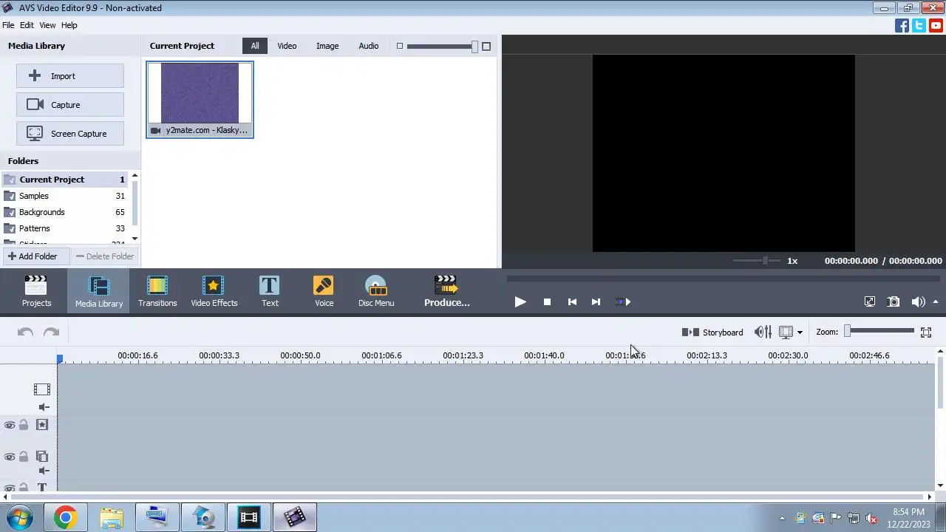The height and width of the screenshot is (532, 946).
Task: Switch preview to full screen
Action: click(870, 301)
